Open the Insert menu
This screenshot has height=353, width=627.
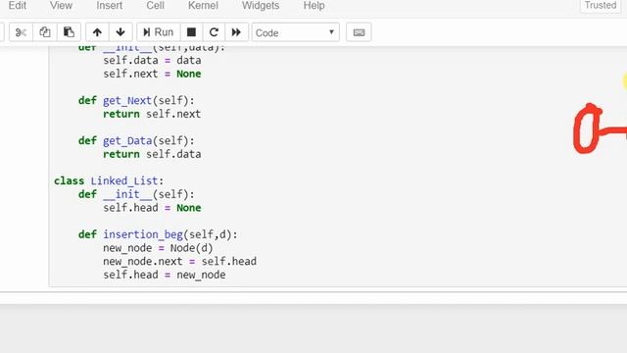pos(109,6)
